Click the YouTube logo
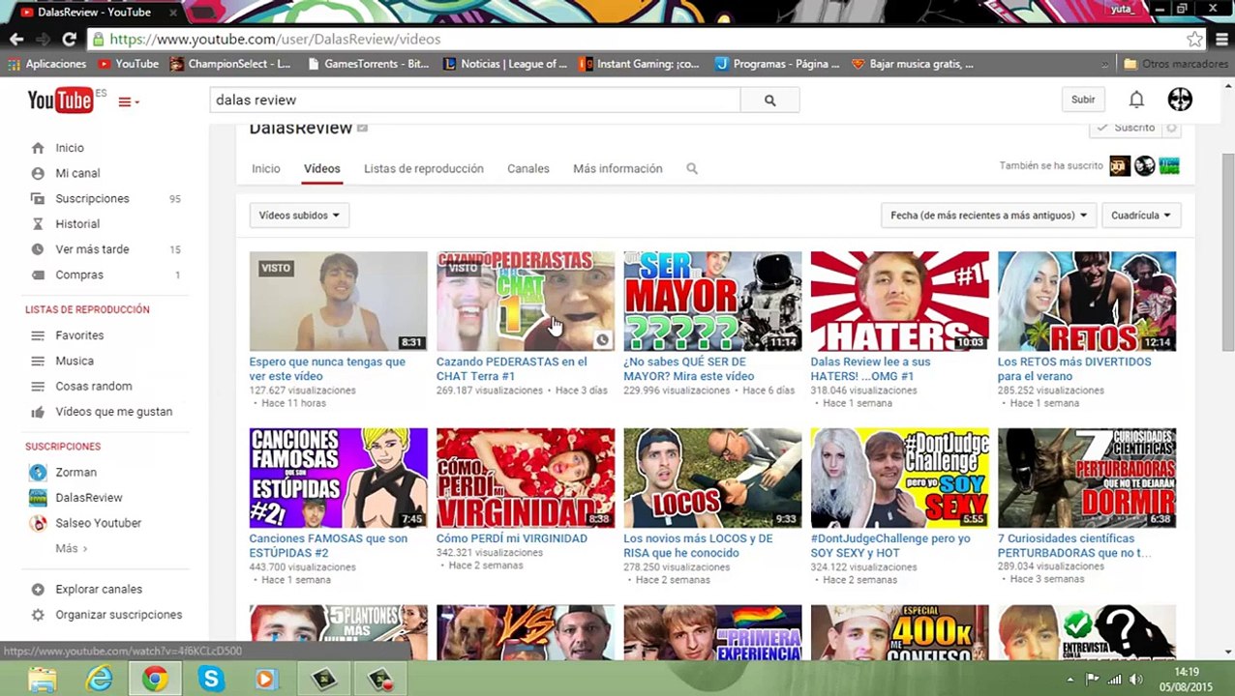 [x=60, y=100]
